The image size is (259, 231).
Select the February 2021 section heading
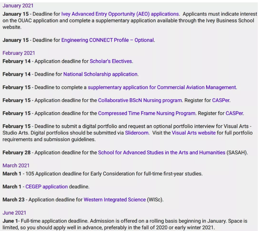click(x=19, y=53)
